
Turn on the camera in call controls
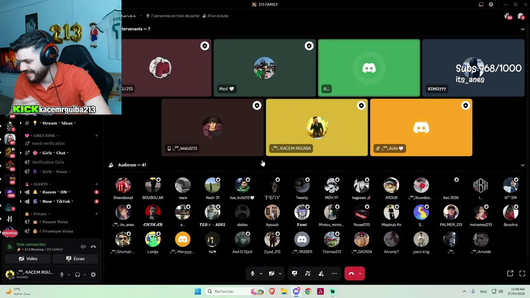tap(272, 274)
